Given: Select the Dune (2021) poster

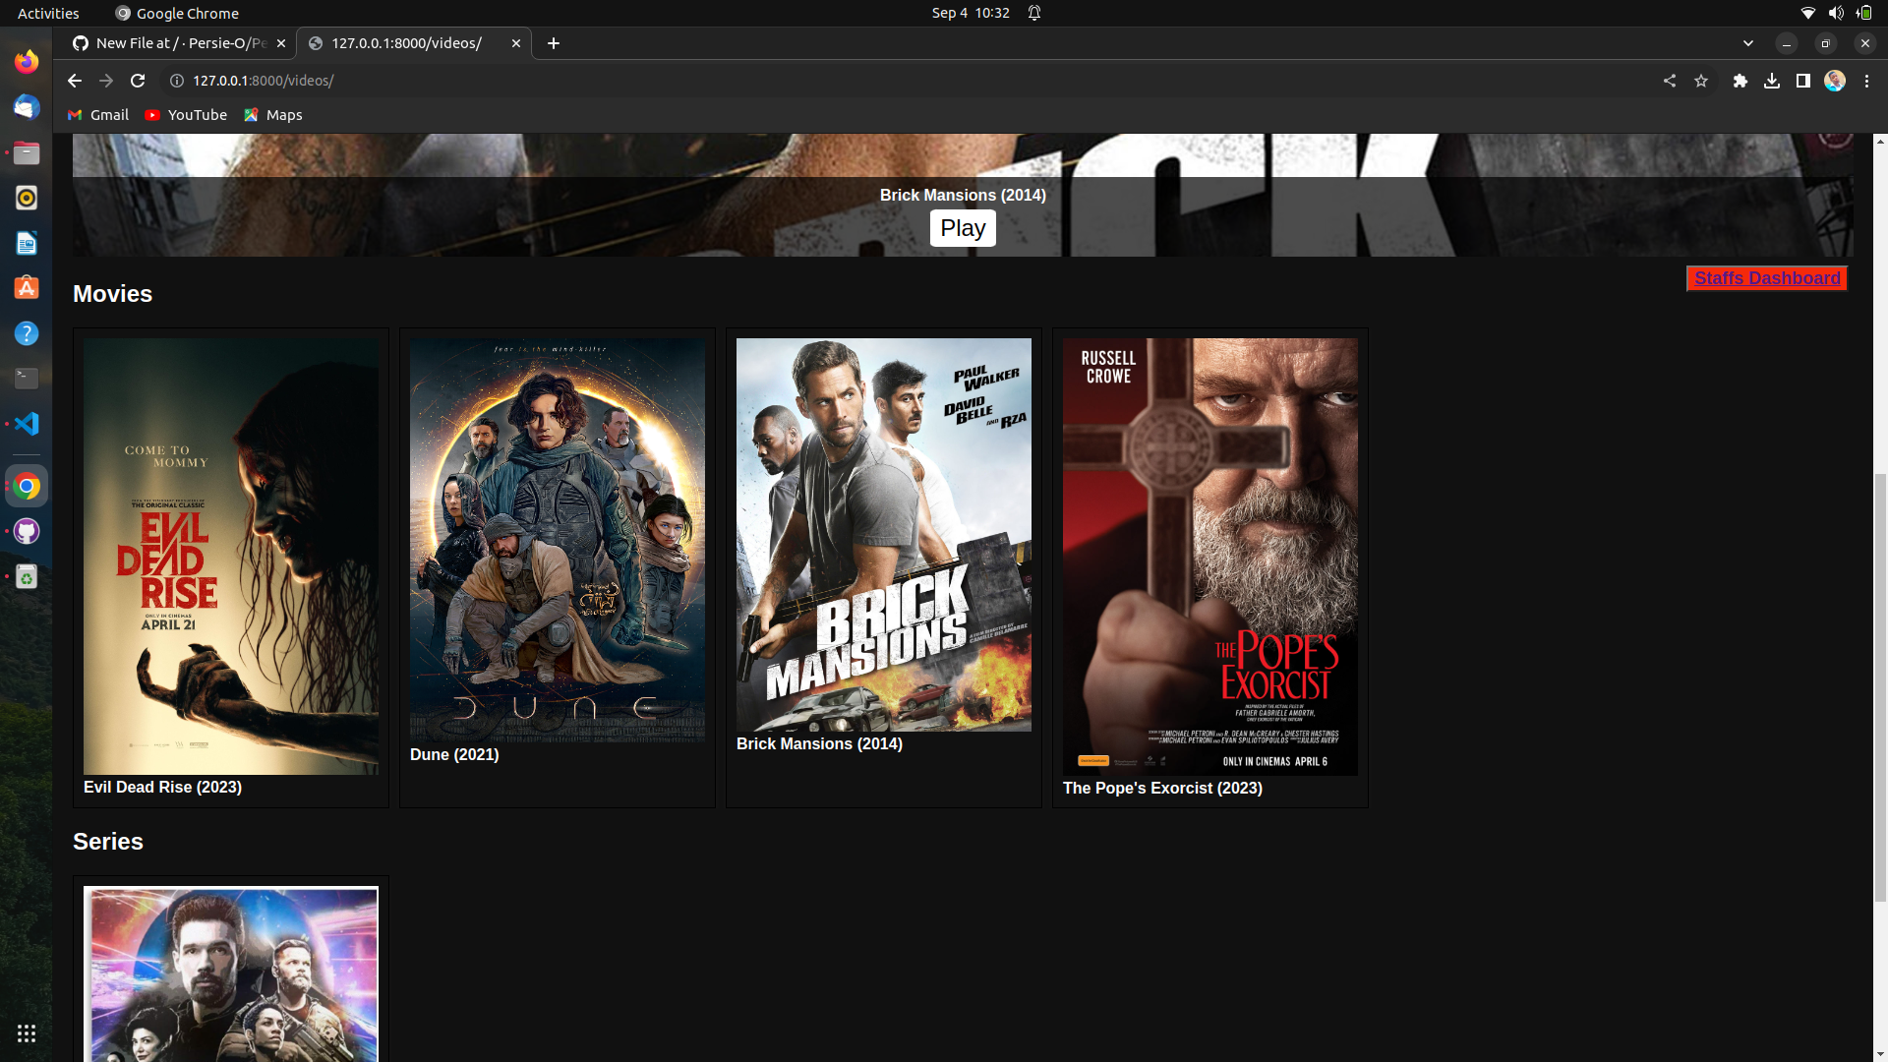Looking at the screenshot, I should [x=557, y=539].
